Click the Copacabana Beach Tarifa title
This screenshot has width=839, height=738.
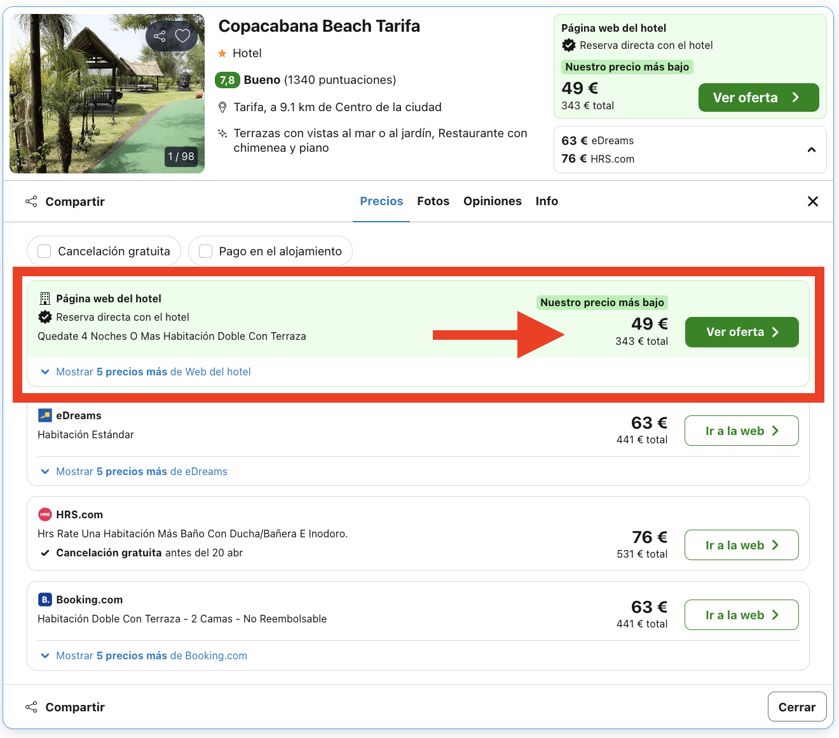319,26
